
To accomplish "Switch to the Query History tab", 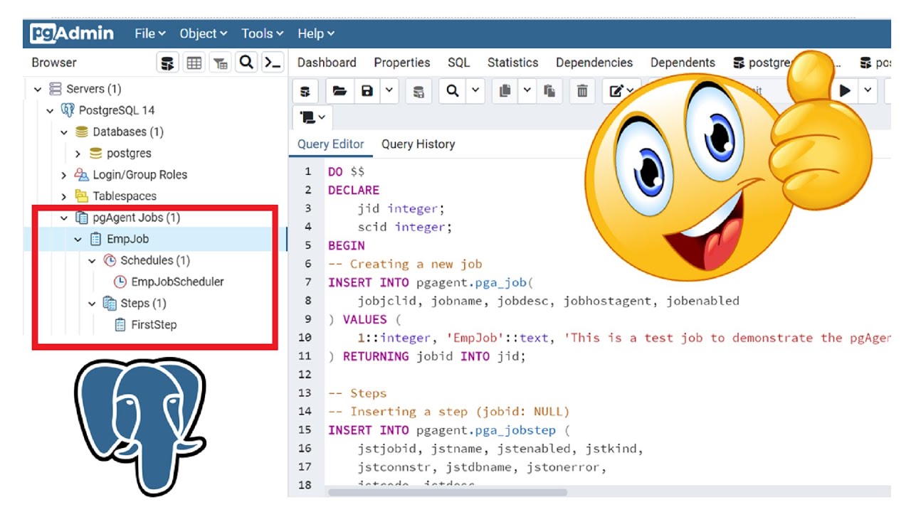I will pyautogui.click(x=418, y=144).
